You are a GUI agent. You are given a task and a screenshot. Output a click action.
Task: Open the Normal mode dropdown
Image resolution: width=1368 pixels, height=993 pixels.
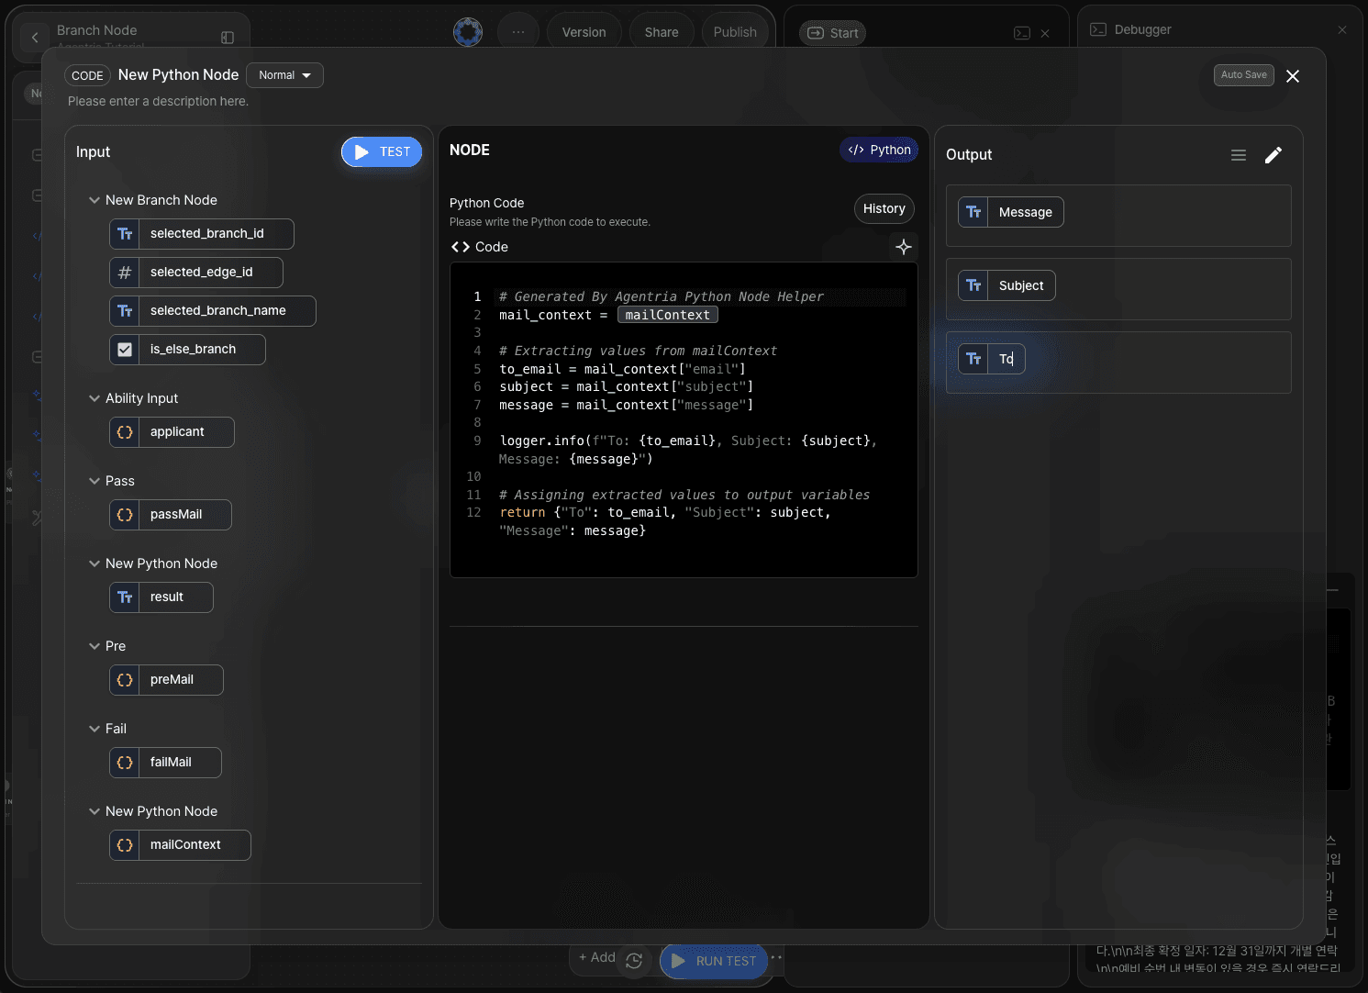(x=284, y=75)
